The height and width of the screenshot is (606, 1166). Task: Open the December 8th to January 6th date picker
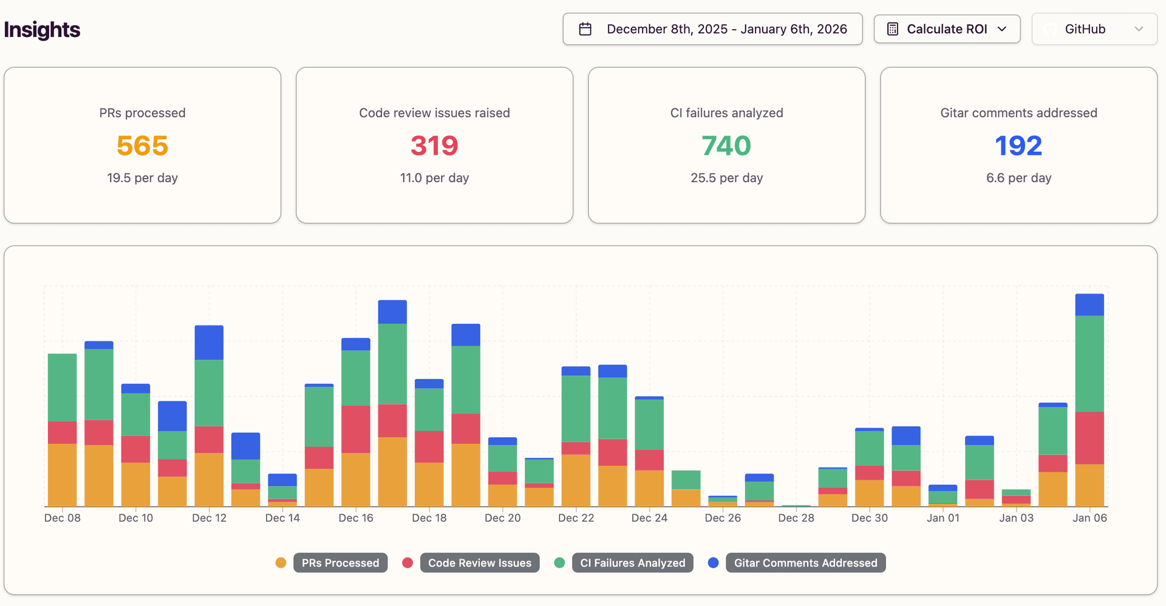click(x=712, y=29)
